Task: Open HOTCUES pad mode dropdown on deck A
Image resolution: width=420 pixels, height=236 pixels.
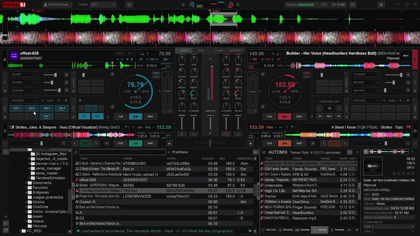Action: 24,101
